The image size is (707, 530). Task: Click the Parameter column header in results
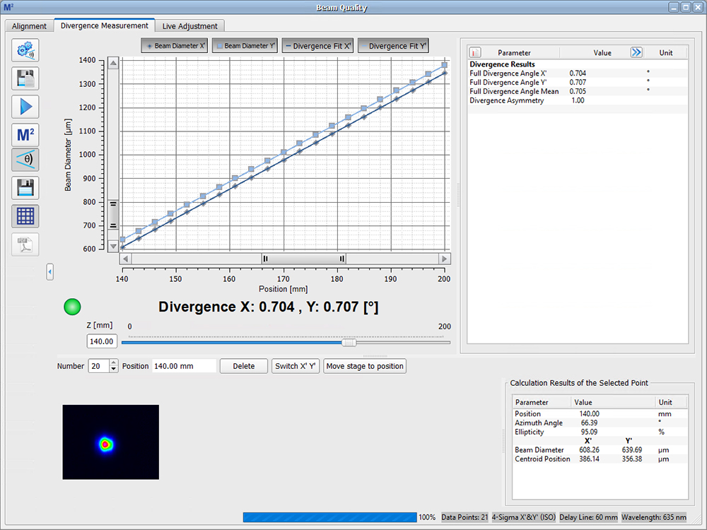[514, 53]
